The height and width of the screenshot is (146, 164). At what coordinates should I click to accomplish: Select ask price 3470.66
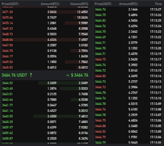coord(7,17)
